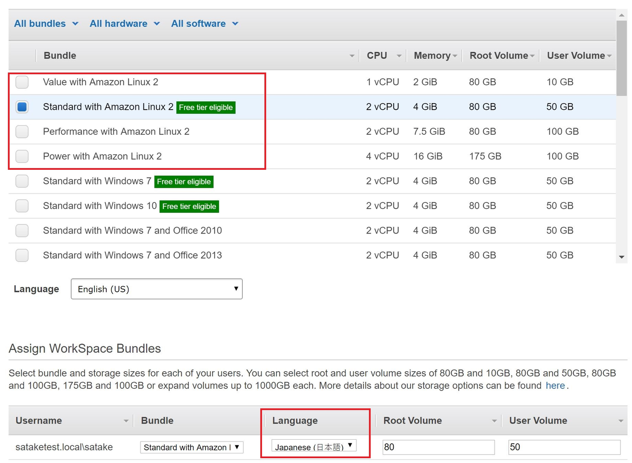Open the All software filter menu
The image size is (632, 463).
(205, 24)
